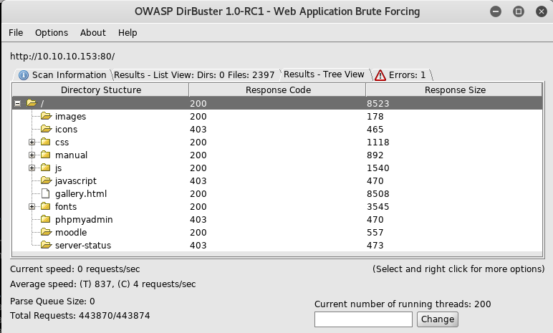The height and width of the screenshot is (333, 553).
Task: Click the Parse Queue Size: 0 text
Action: click(x=52, y=301)
